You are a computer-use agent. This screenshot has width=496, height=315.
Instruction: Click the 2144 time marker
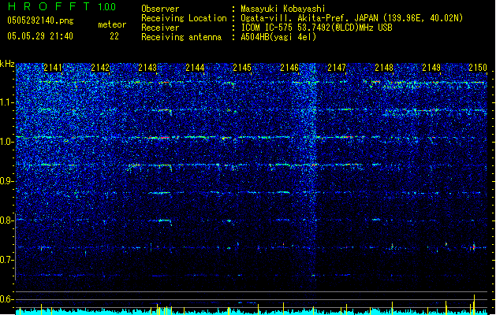(x=195, y=68)
